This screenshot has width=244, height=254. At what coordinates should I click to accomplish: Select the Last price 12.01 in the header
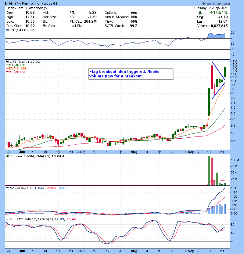pyautogui.click(x=223, y=21)
